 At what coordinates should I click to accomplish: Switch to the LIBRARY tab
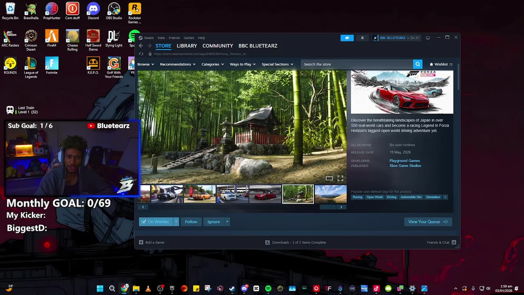click(x=187, y=46)
